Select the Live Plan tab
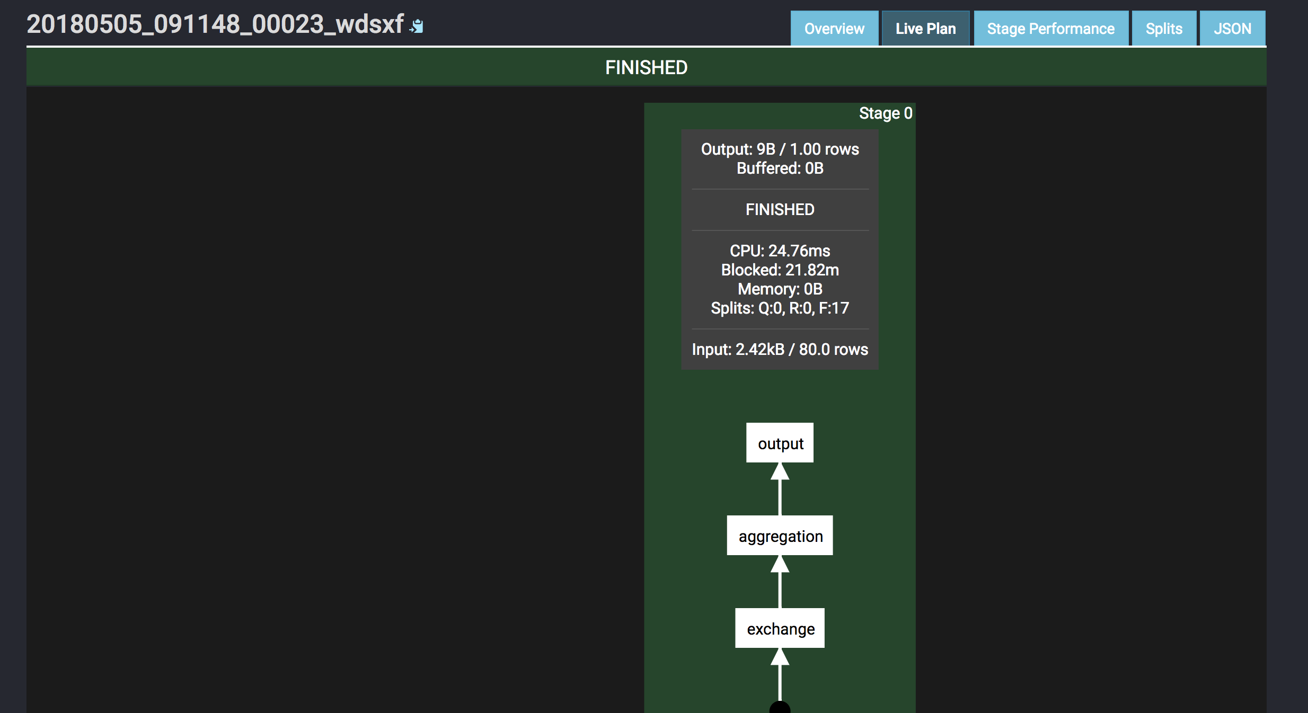The width and height of the screenshot is (1308, 713). click(x=925, y=29)
